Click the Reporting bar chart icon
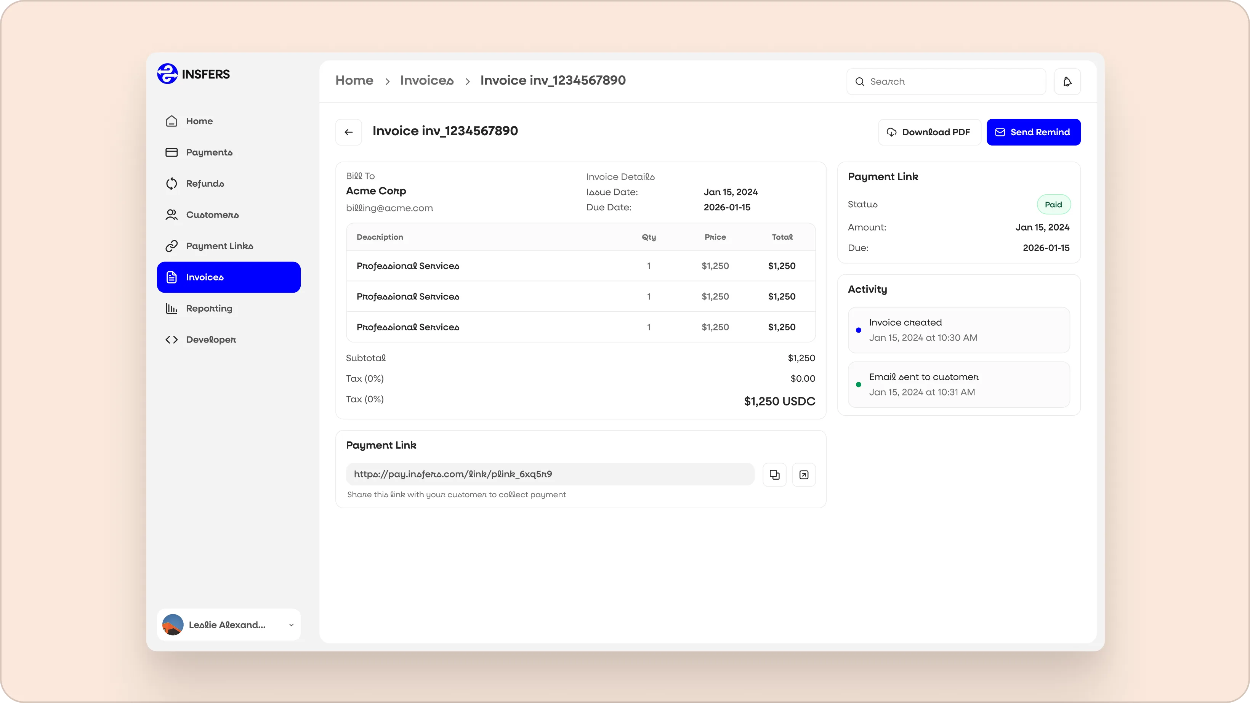The height and width of the screenshot is (703, 1250). pyautogui.click(x=171, y=308)
